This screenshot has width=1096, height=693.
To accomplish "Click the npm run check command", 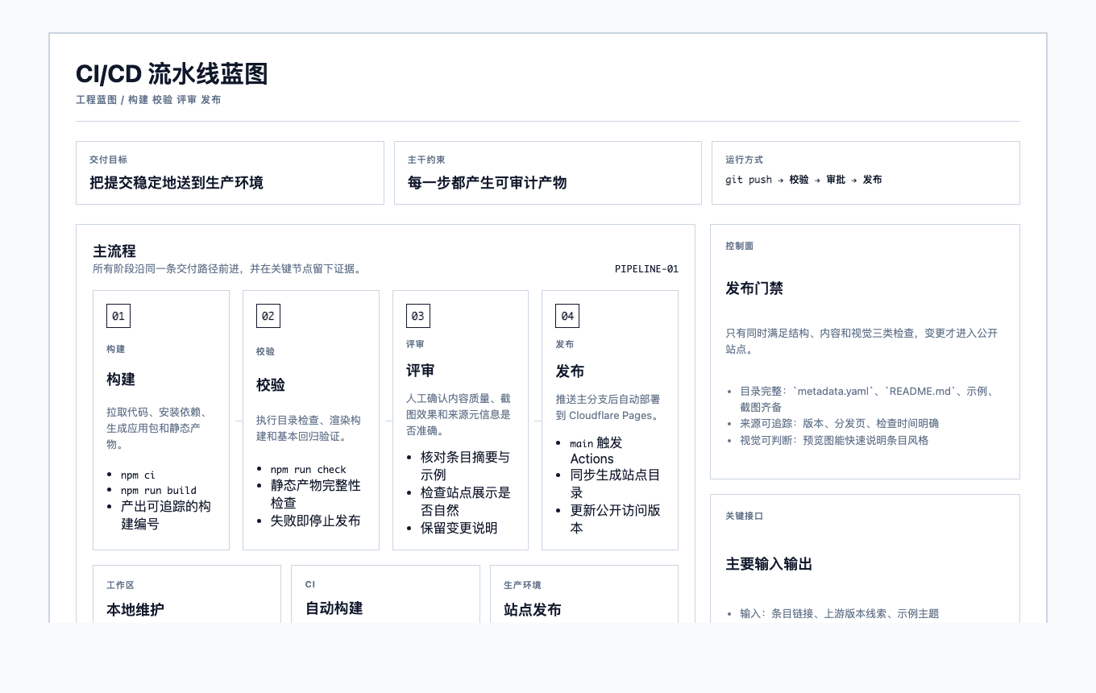I will pos(308,470).
